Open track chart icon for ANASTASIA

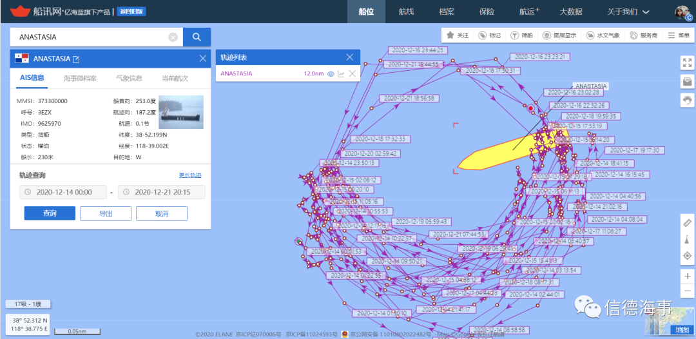(x=341, y=74)
